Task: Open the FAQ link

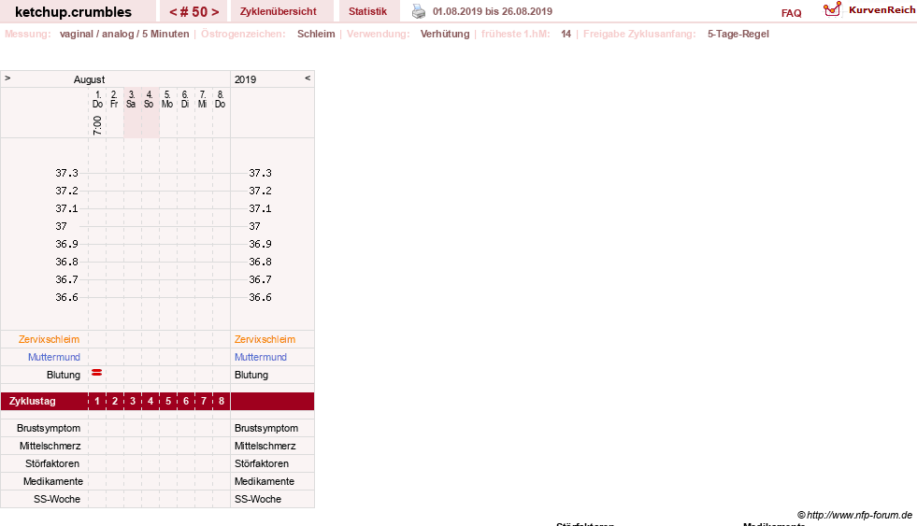Action: [x=791, y=13]
